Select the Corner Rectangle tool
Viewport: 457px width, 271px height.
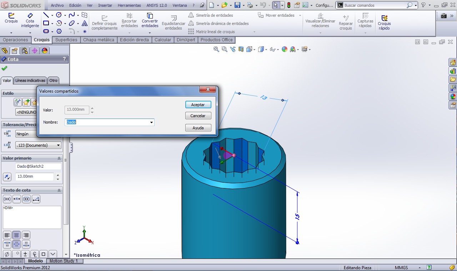point(46,23)
